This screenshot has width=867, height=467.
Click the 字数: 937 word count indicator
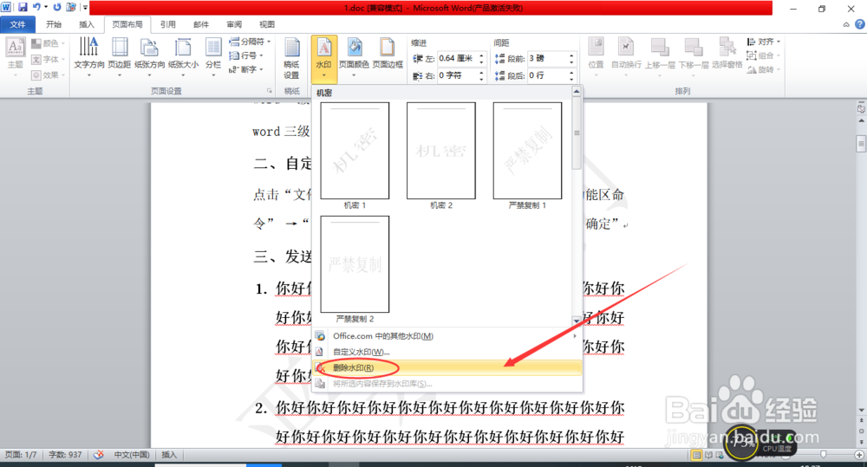[65, 455]
